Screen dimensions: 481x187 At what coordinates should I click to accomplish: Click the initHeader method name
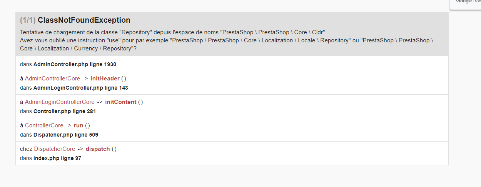tap(105, 78)
